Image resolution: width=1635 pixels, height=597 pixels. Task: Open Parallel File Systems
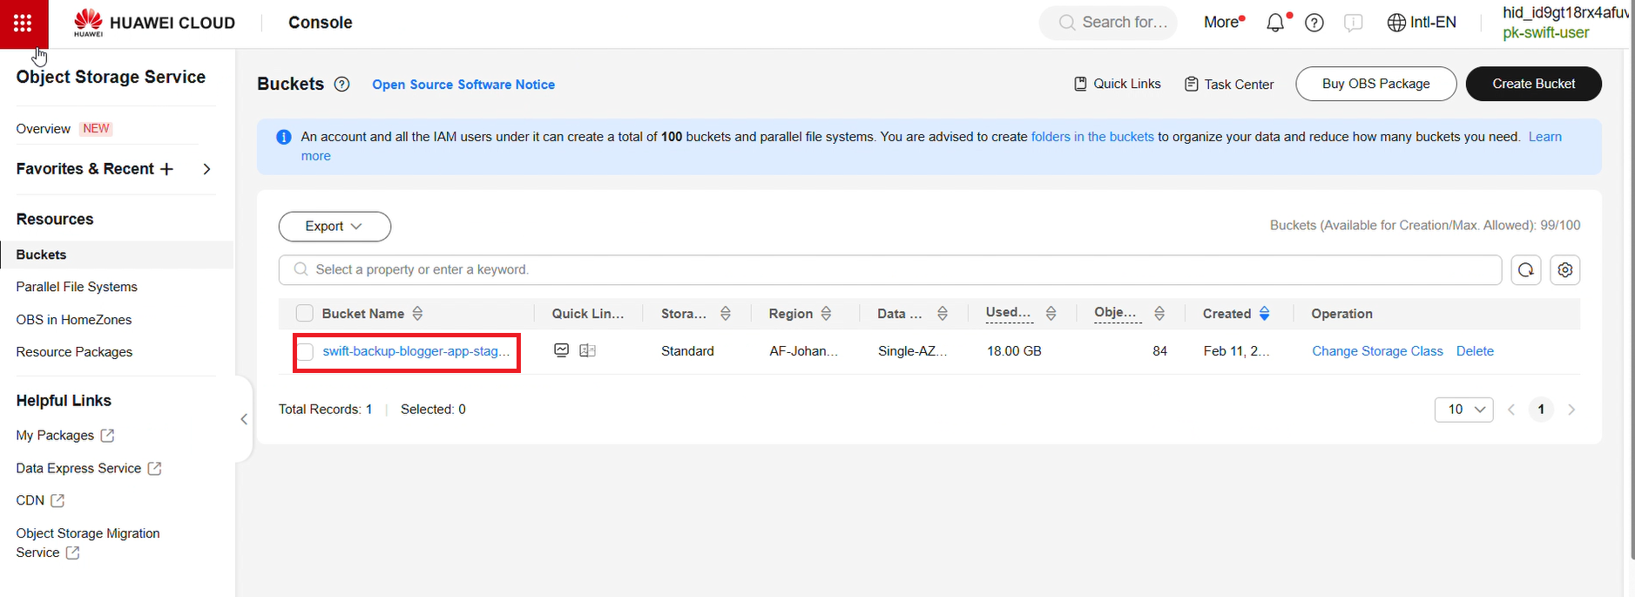tap(77, 287)
